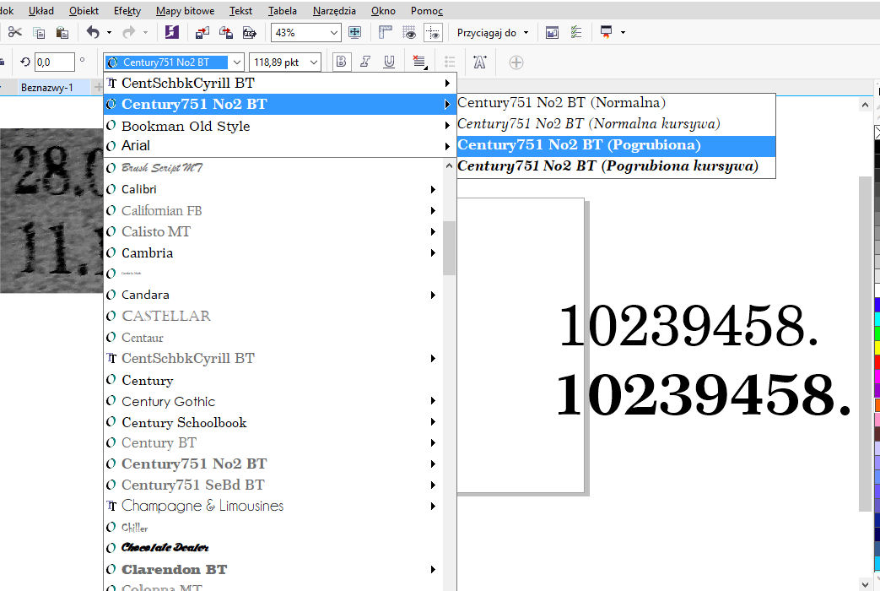Click the Paste clipboard icon

[x=62, y=33]
